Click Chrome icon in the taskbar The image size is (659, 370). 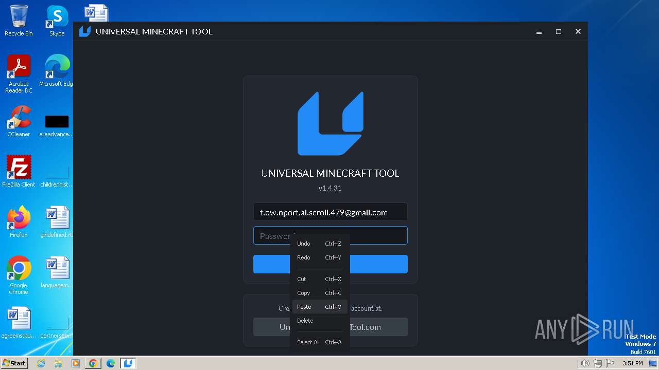click(x=93, y=363)
